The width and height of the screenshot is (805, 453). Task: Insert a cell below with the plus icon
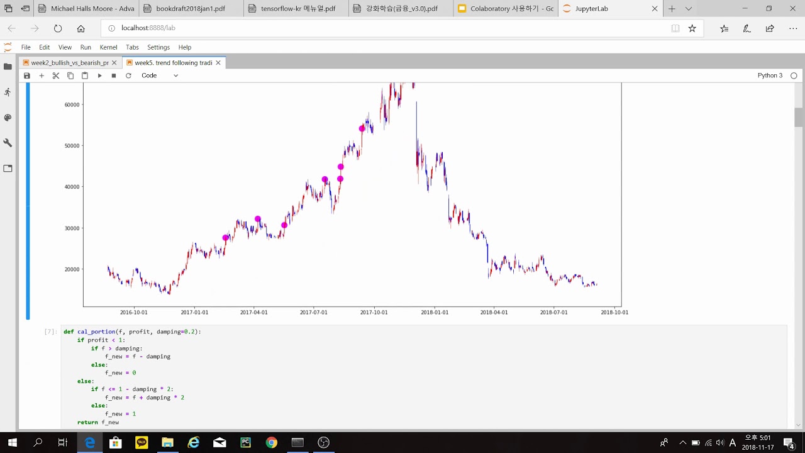point(42,75)
